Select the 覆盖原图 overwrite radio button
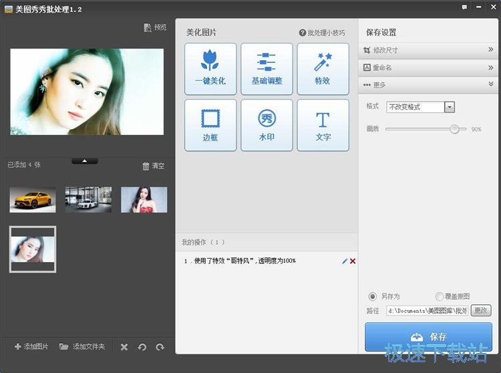This screenshot has width=501, height=373. [x=440, y=296]
